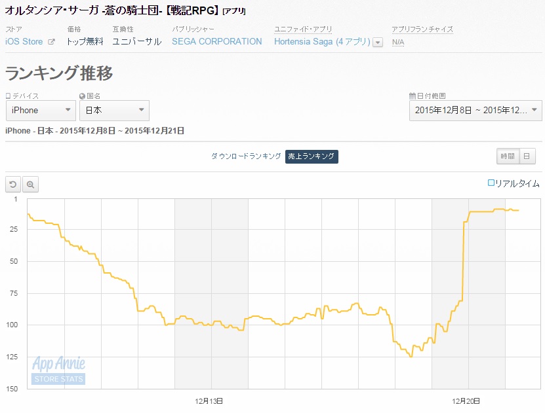Image resolution: width=545 pixels, height=413 pixels.
Task: Switch chart granularity to 日
Action: 527,156
